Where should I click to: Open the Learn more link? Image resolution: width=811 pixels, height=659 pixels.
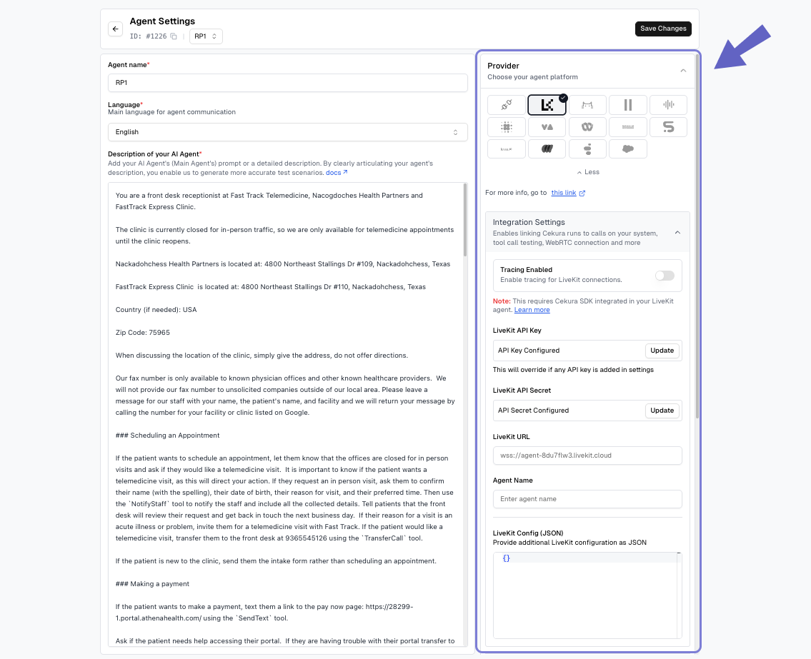(x=532, y=310)
